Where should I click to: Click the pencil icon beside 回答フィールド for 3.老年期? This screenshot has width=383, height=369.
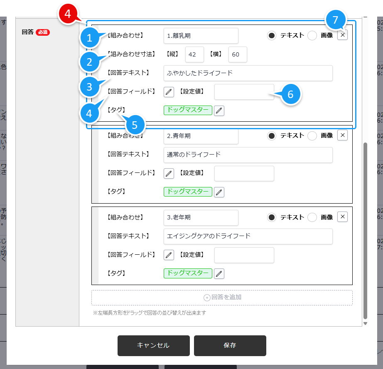coord(169,255)
